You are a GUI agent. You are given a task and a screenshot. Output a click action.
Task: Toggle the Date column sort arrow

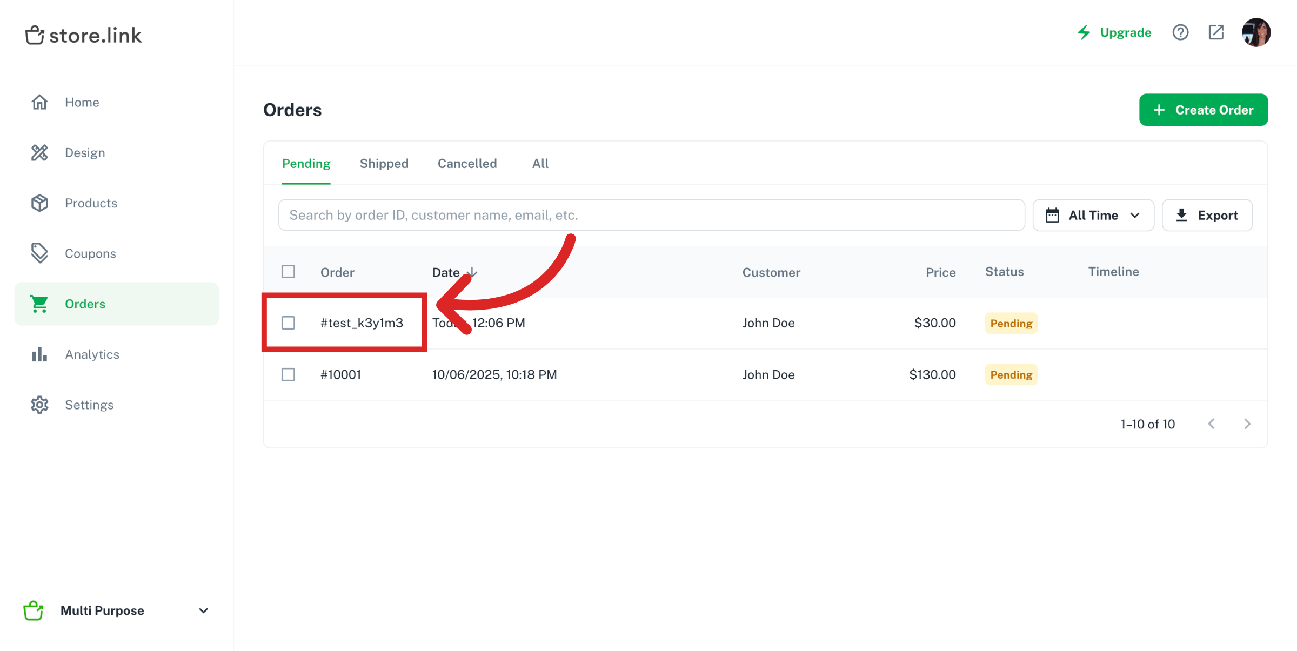click(x=471, y=272)
